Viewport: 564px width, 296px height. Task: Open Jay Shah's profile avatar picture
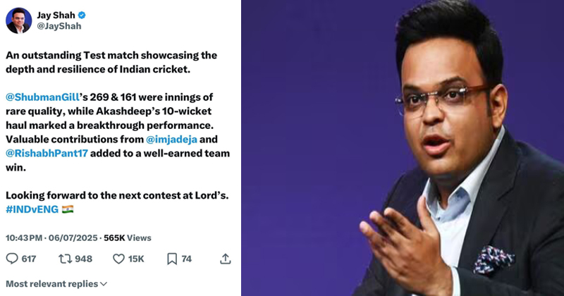(19, 20)
